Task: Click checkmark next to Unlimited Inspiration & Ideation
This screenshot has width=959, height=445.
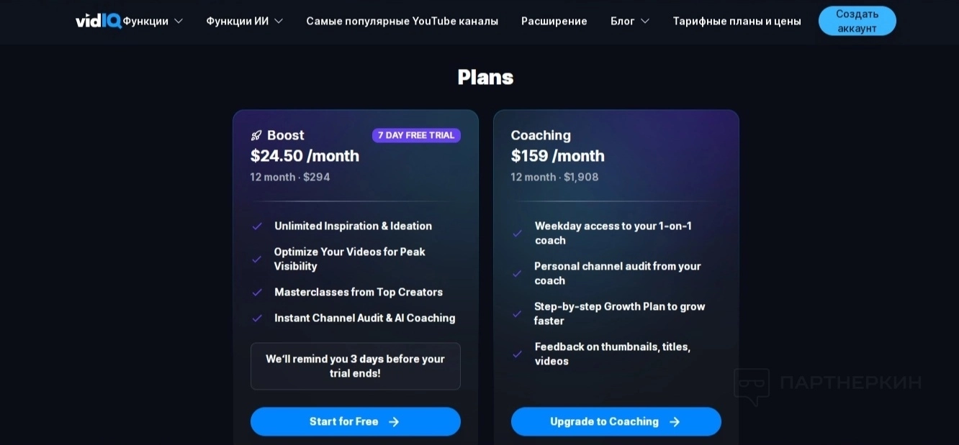Action: [257, 226]
